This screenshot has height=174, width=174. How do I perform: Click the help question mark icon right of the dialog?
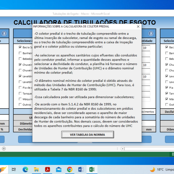pos(151,34)
